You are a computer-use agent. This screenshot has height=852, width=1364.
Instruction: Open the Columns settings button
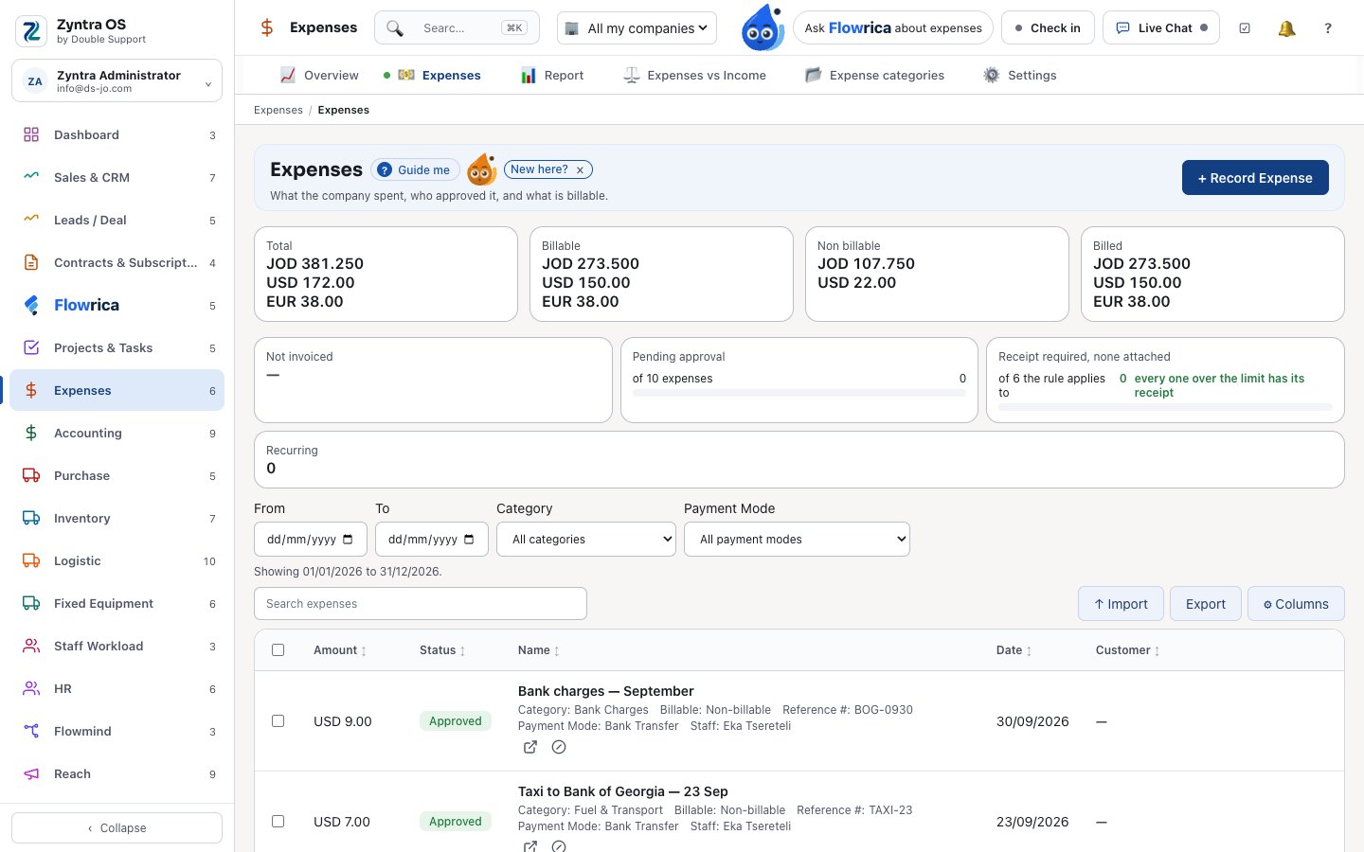click(x=1296, y=604)
